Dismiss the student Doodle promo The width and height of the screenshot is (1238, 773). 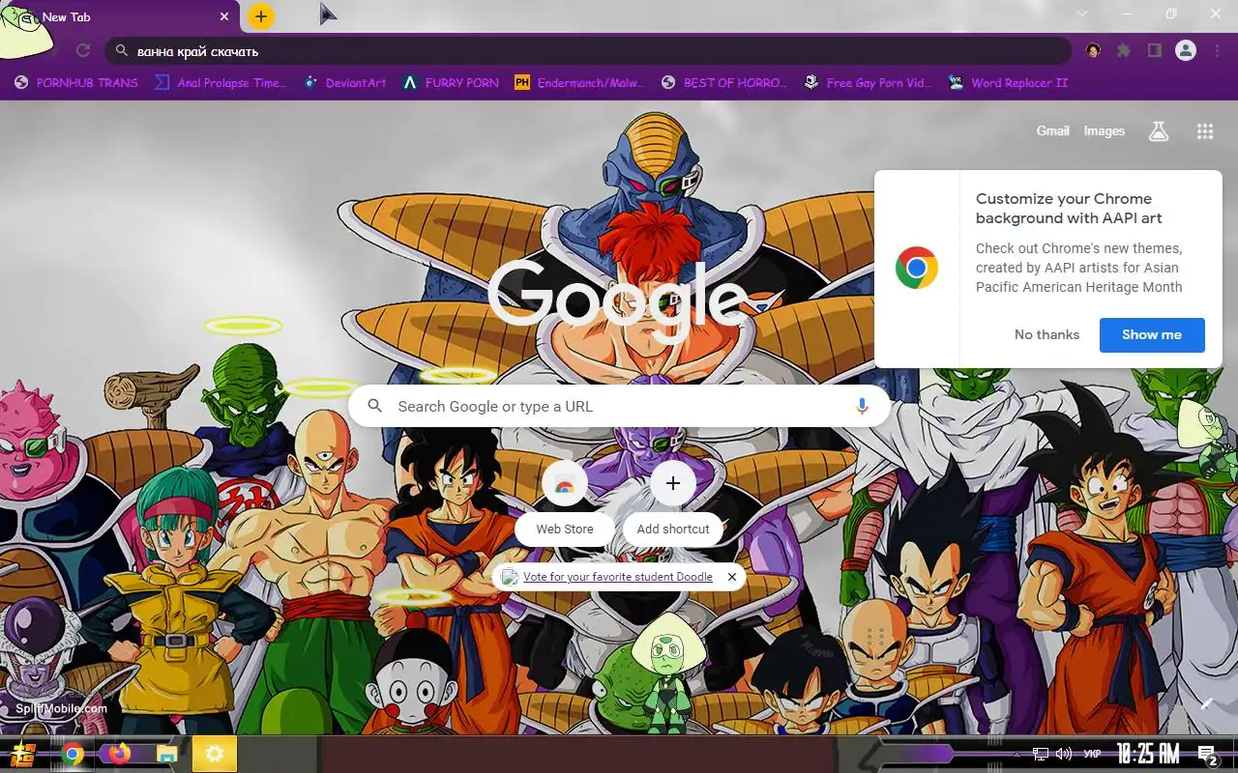(732, 577)
